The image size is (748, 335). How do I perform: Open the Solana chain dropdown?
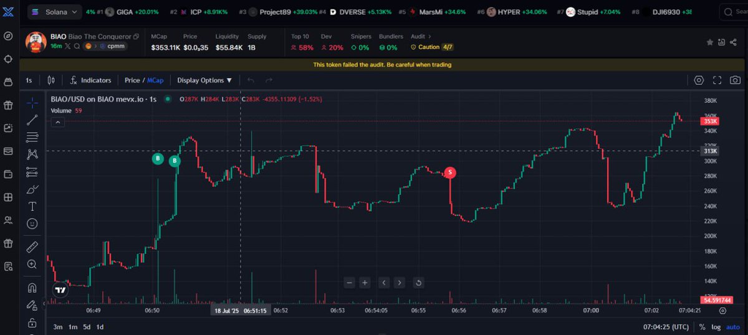(54, 11)
